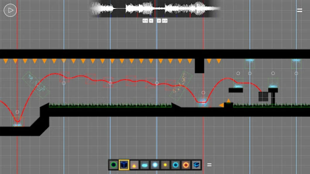This screenshot has width=310, height=174.
Task: Select the cyan ring object in palette
Action: click(175, 165)
